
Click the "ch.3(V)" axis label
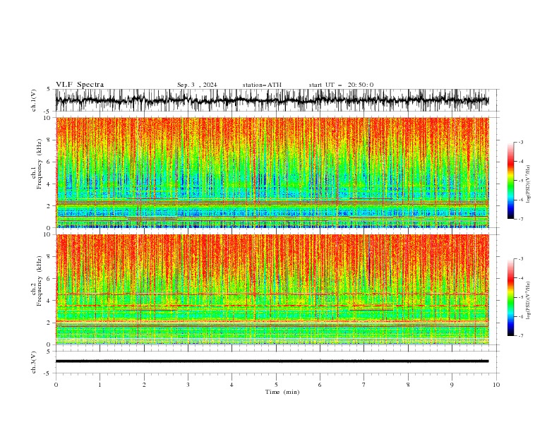(33, 362)
